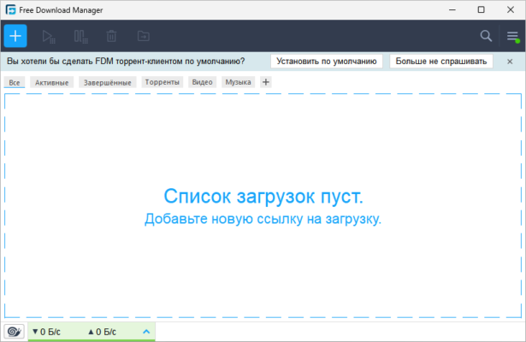Image resolution: width=526 pixels, height=342 pixels.
Task: Switch to the Активные tab
Action: point(51,82)
